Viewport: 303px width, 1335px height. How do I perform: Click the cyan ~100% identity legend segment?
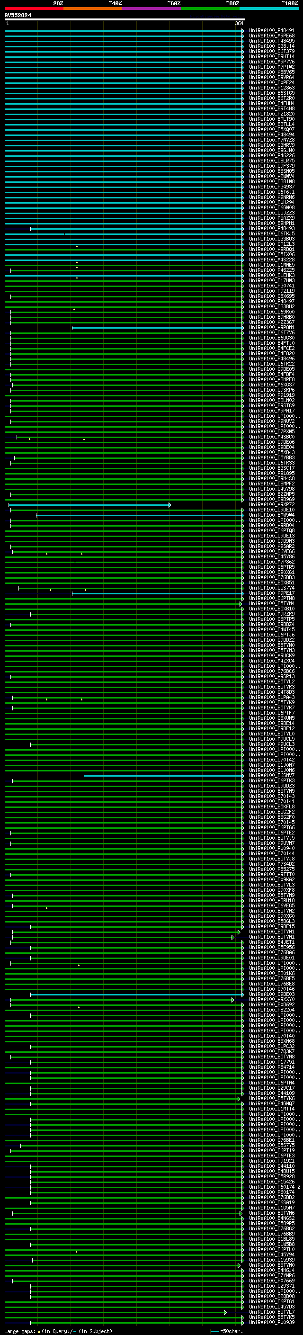pos(269,9)
